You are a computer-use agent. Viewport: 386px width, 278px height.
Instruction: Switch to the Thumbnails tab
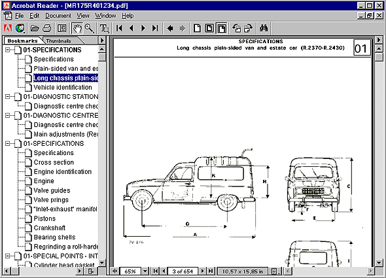[59, 41]
